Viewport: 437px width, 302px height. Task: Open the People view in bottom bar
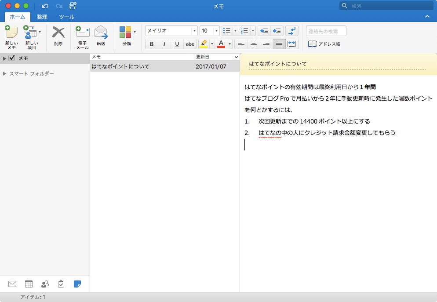(x=45, y=284)
